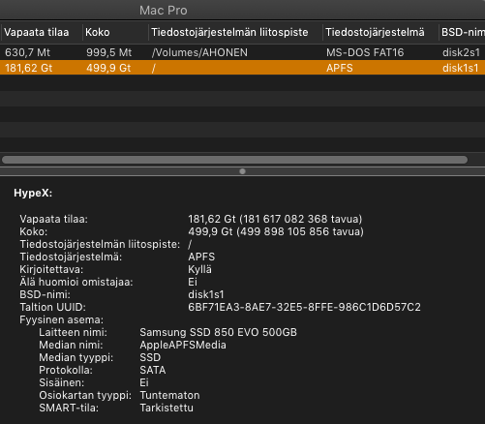Sort by BSD-nimi column header
The height and width of the screenshot is (424, 485).
(462, 32)
